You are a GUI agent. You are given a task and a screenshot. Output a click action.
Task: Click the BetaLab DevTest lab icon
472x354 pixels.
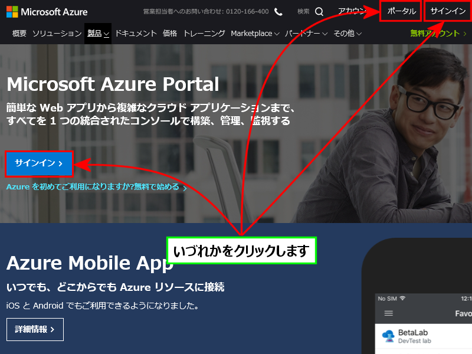coord(388,336)
